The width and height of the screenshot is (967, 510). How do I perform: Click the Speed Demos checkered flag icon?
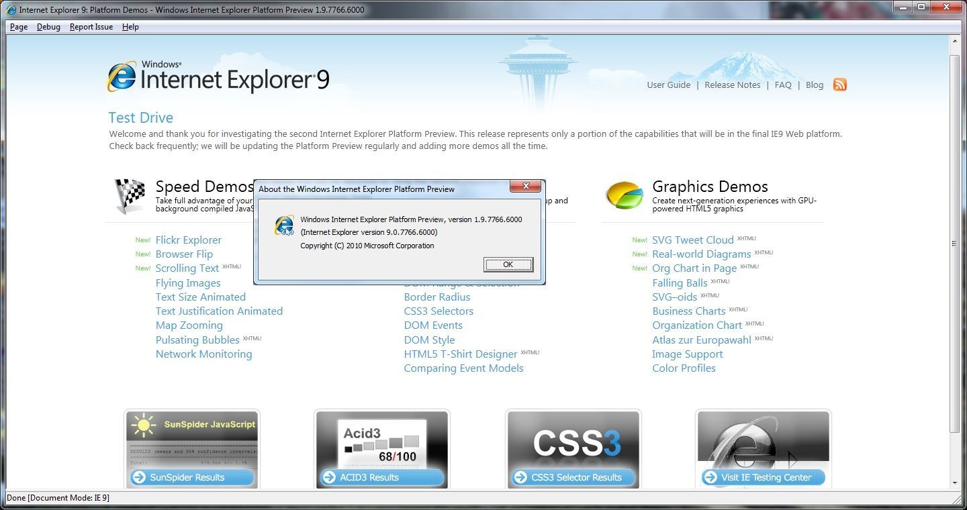130,195
